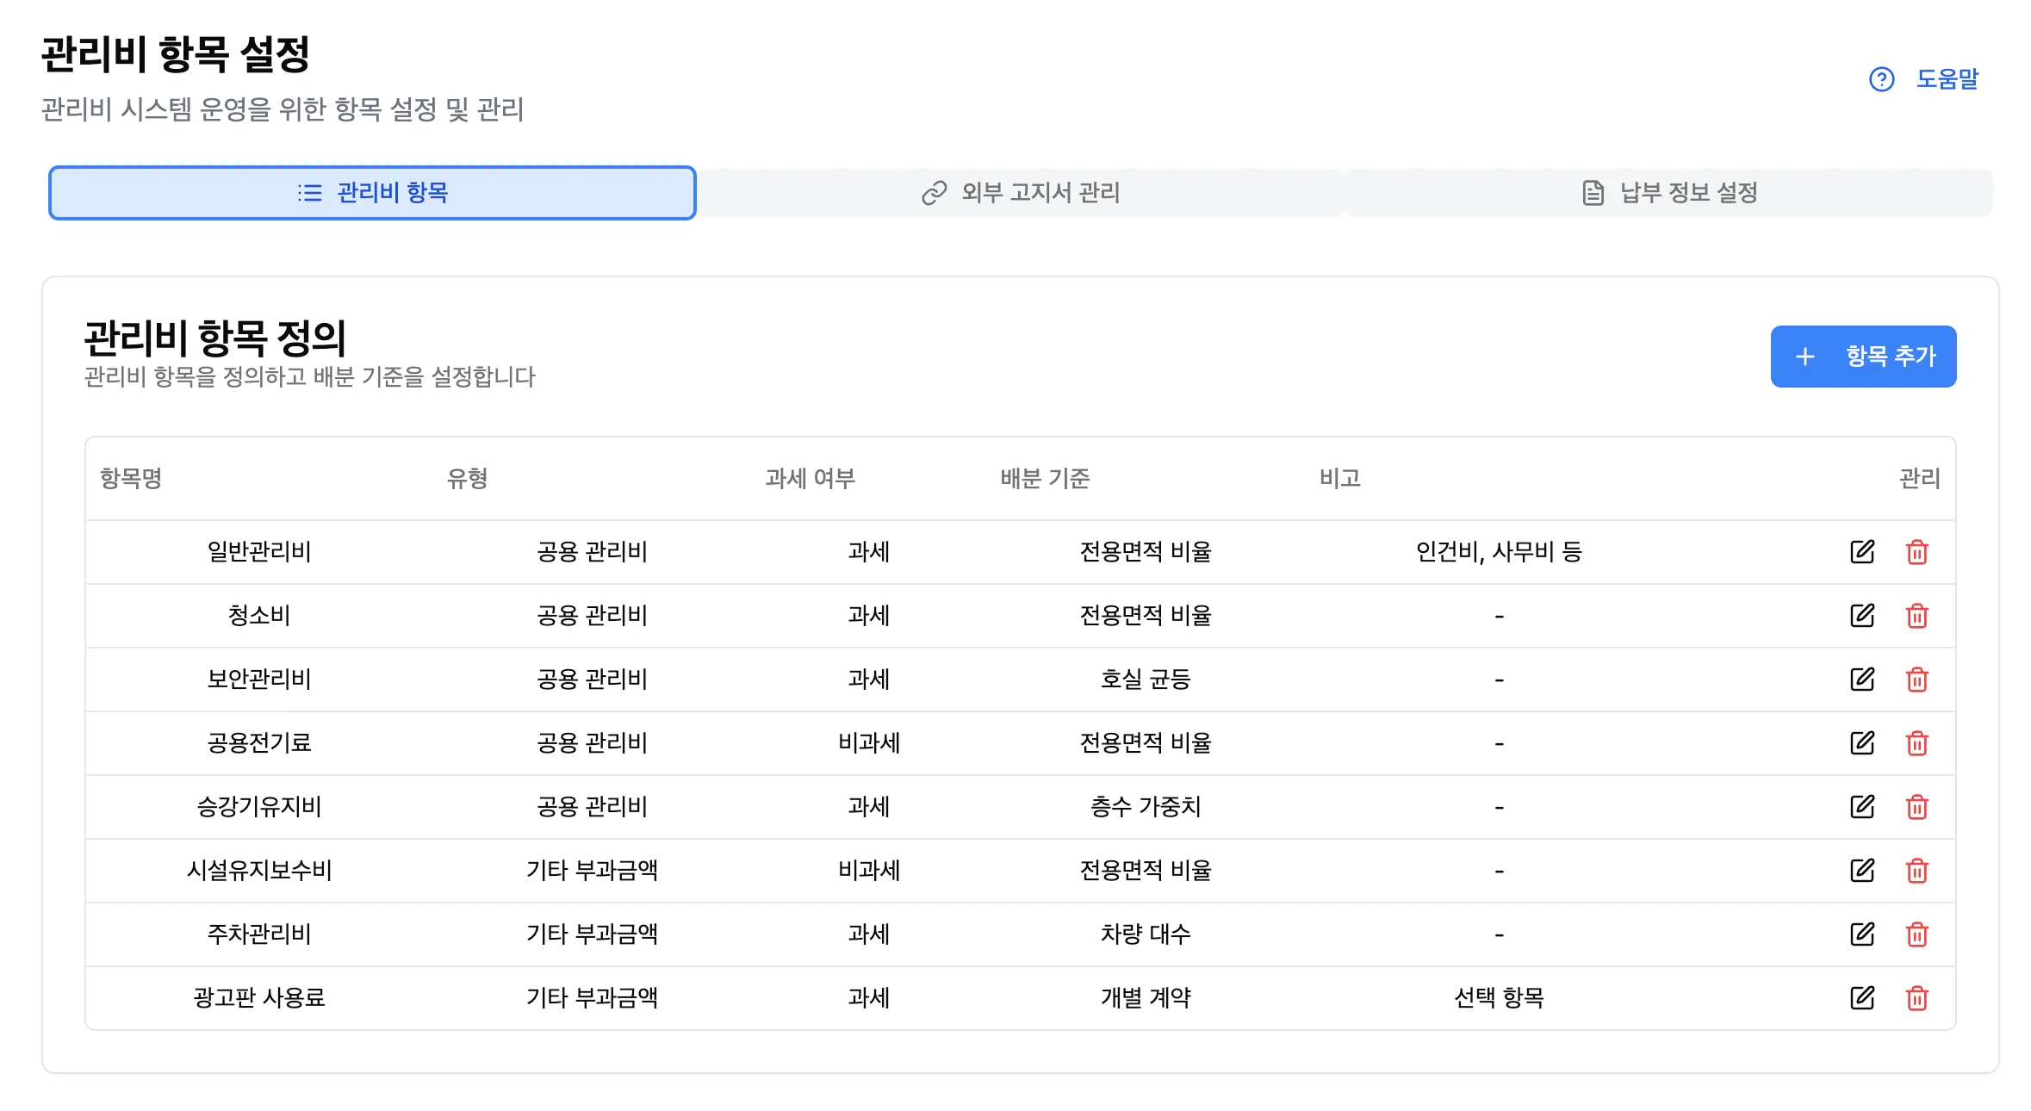Select the 일반관리비 item name

click(259, 551)
